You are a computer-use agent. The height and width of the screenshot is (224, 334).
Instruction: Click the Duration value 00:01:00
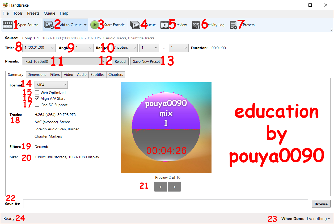coord(218,48)
